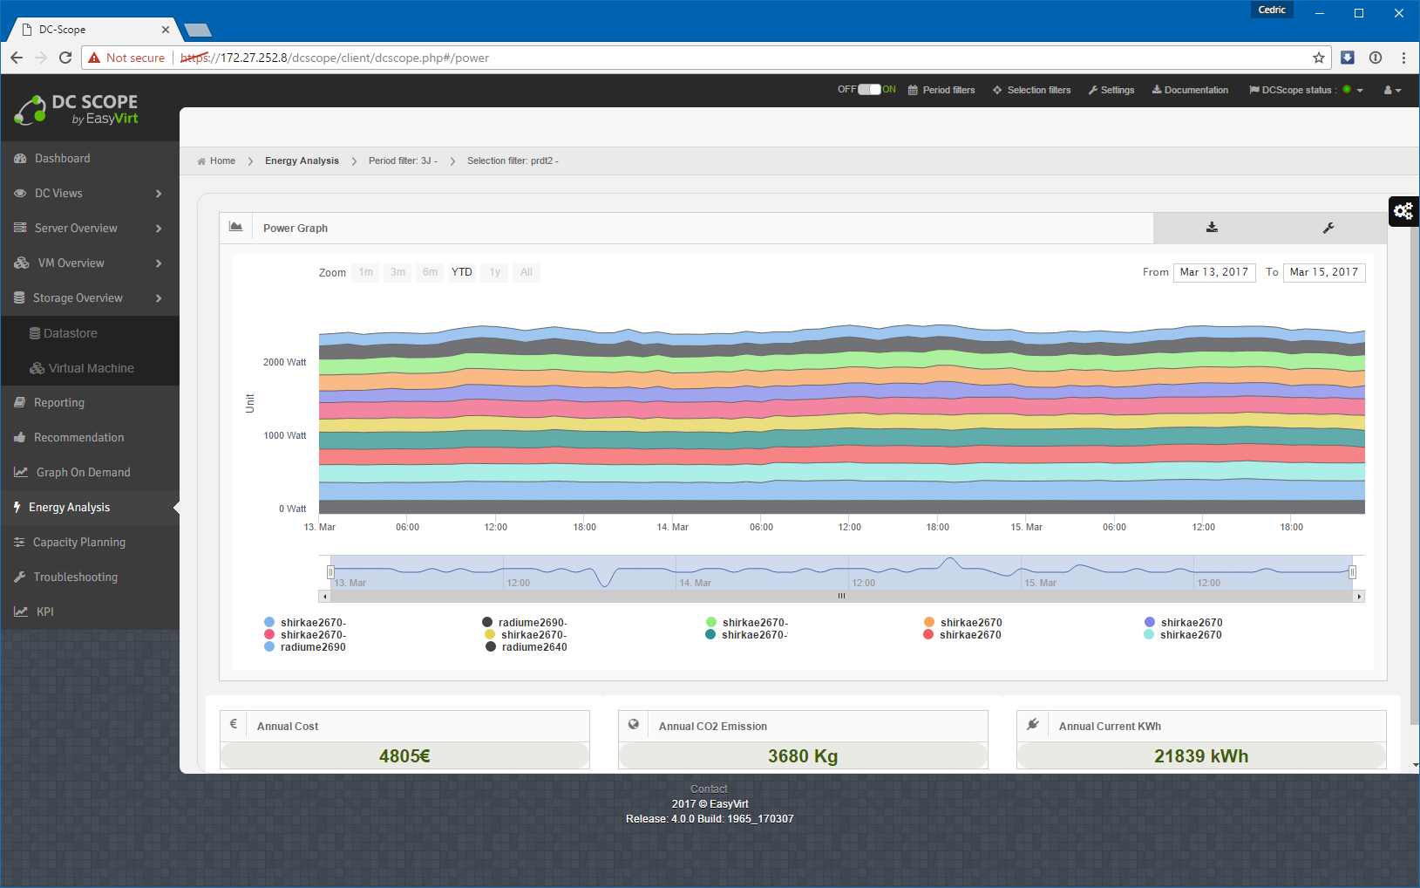1420x888 pixels.
Task: Click the download icon in Power Graph header
Action: pos(1211,228)
